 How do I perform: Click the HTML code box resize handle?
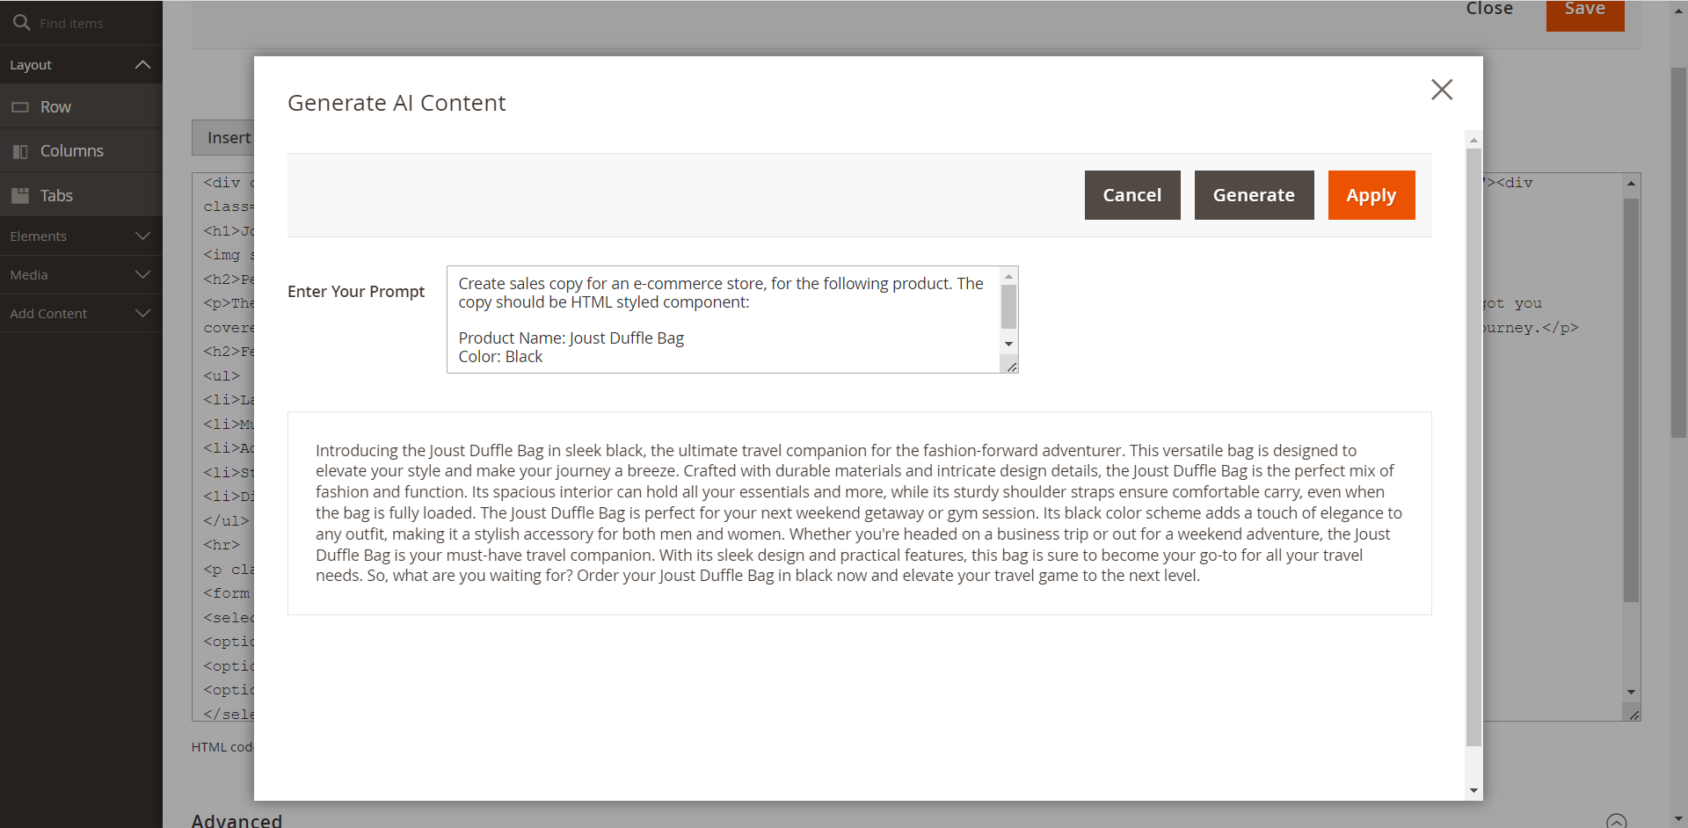pyautogui.click(x=1633, y=715)
